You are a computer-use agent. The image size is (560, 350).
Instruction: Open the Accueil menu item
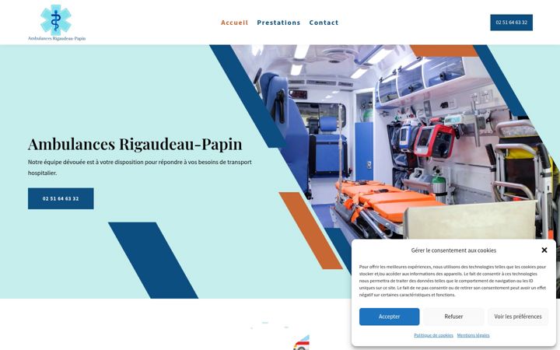pos(234,23)
